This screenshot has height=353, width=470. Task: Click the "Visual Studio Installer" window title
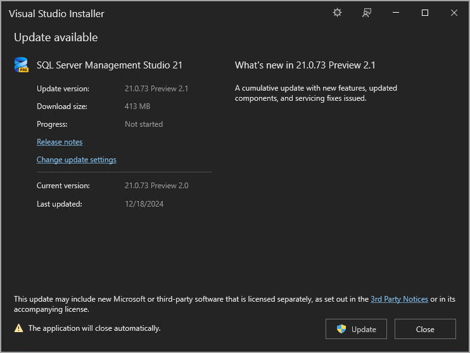56,13
